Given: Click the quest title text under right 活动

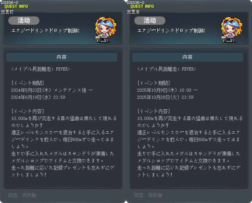Looking at the screenshot, I should (171, 31).
